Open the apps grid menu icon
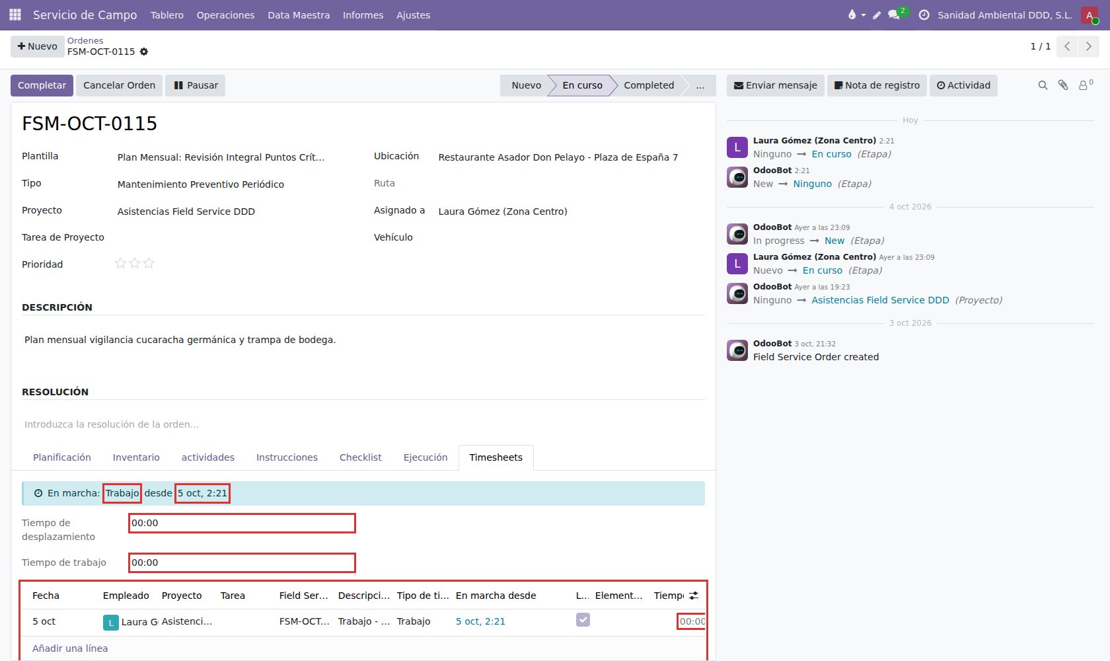 coord(15,15)
